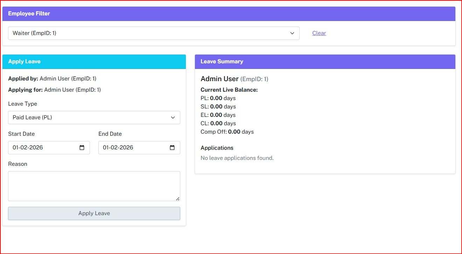Click the Comp Off balance line
The image size is (462, 254).
click(227, 132)
